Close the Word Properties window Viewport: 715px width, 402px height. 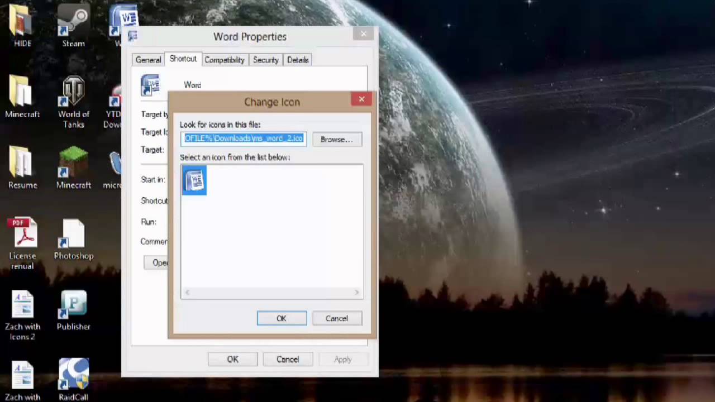[364, 34]
